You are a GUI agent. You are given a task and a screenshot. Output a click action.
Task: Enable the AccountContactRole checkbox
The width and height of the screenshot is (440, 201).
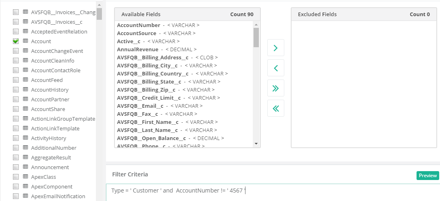[x=16, y=70]
